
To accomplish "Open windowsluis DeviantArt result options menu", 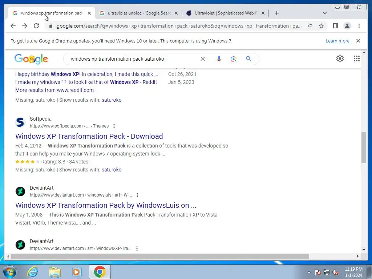I will coord(137,195).
